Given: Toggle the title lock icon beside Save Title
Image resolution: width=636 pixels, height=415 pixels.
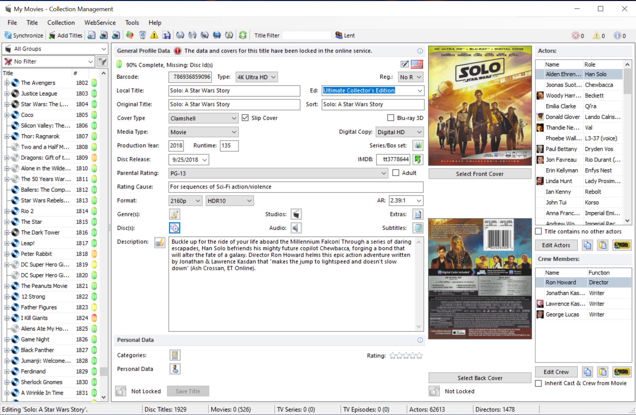Looking at the screenshot, I should click(120, 391).
